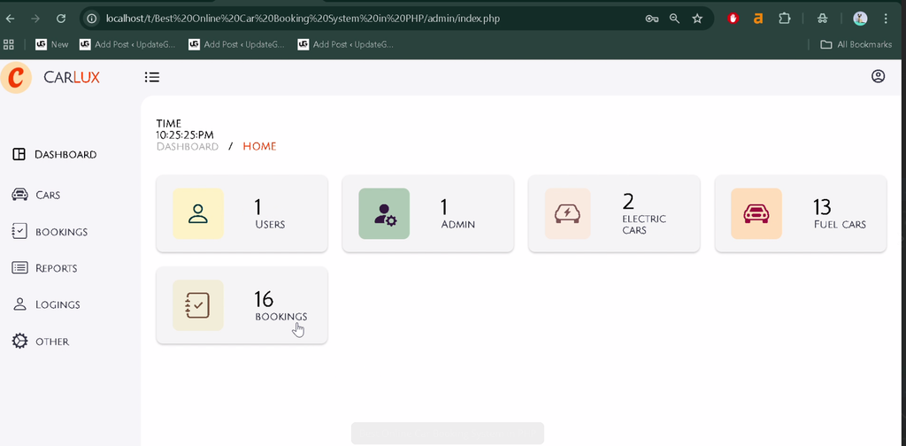View site information icon next to URL
The height and width of the screenshot is (446, 906).
coord(91,19)
